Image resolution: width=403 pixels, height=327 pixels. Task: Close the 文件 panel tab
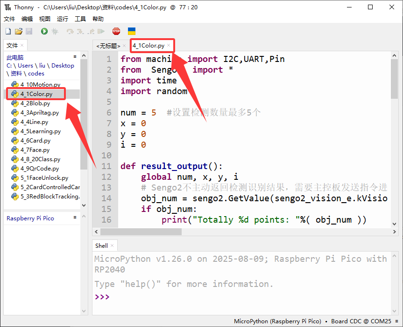(22, 45)
